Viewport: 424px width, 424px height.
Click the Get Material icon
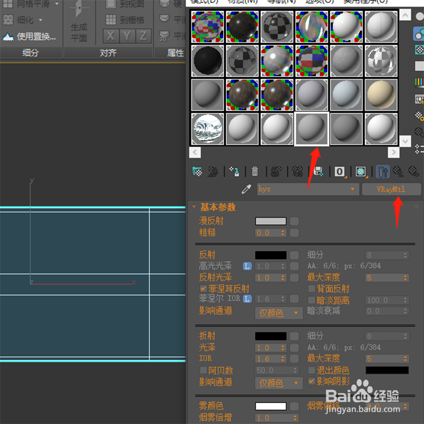[x=197, y=171]
